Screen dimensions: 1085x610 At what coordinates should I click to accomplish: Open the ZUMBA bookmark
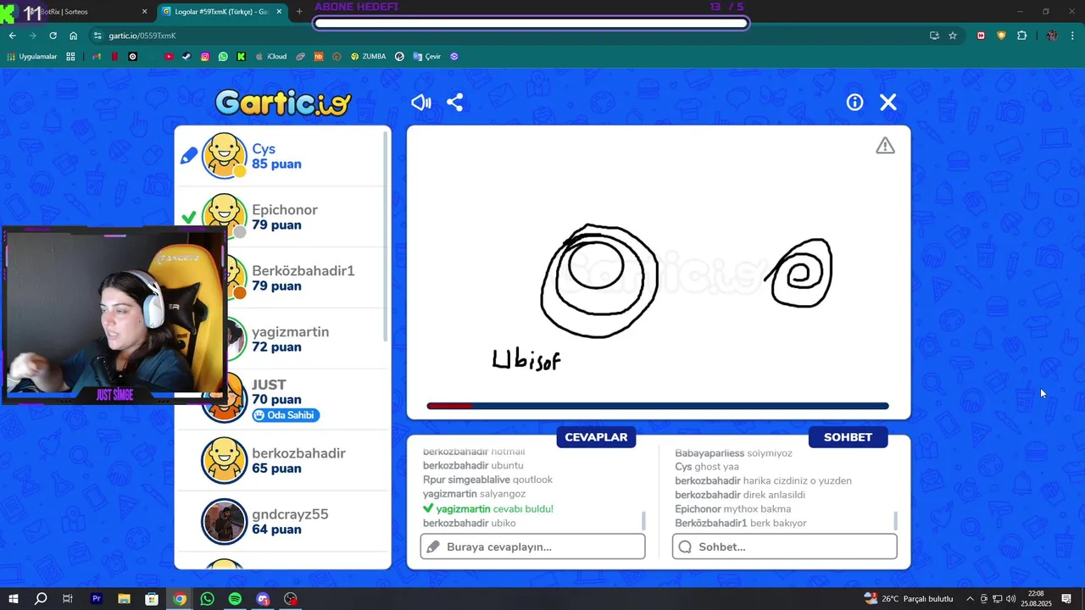click(x=368, y=57)
